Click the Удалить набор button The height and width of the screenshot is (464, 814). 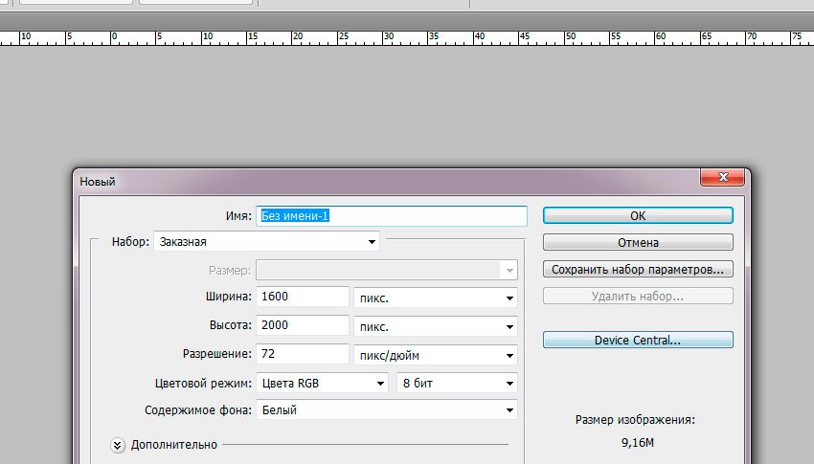(x=638, y=296)
